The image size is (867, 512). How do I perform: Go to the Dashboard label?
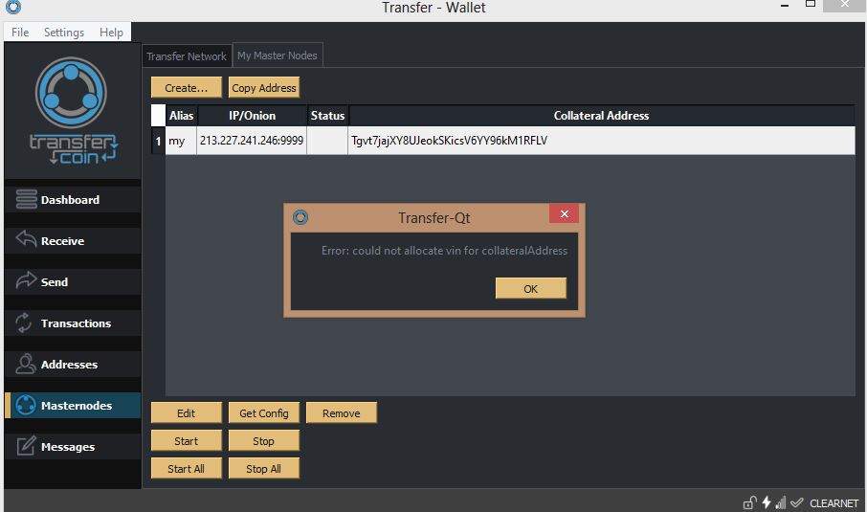(70, 200)
